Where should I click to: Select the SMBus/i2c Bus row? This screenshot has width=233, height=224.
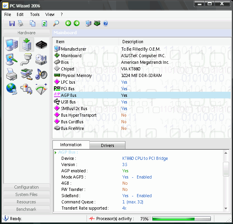click(x=142, y=108)
